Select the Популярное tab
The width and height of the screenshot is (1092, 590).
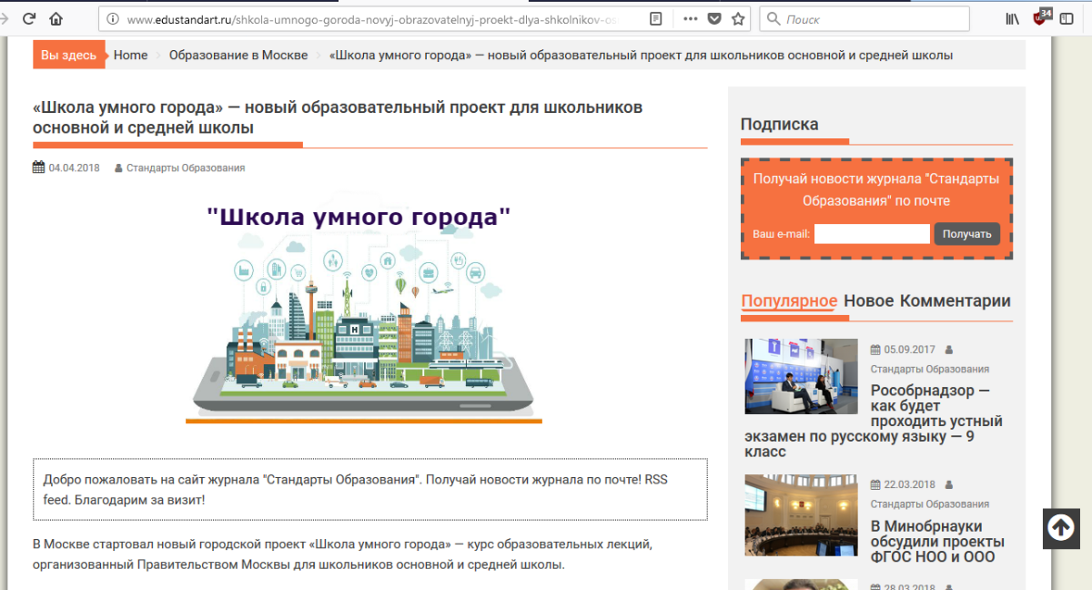click(x=788, y=301)
